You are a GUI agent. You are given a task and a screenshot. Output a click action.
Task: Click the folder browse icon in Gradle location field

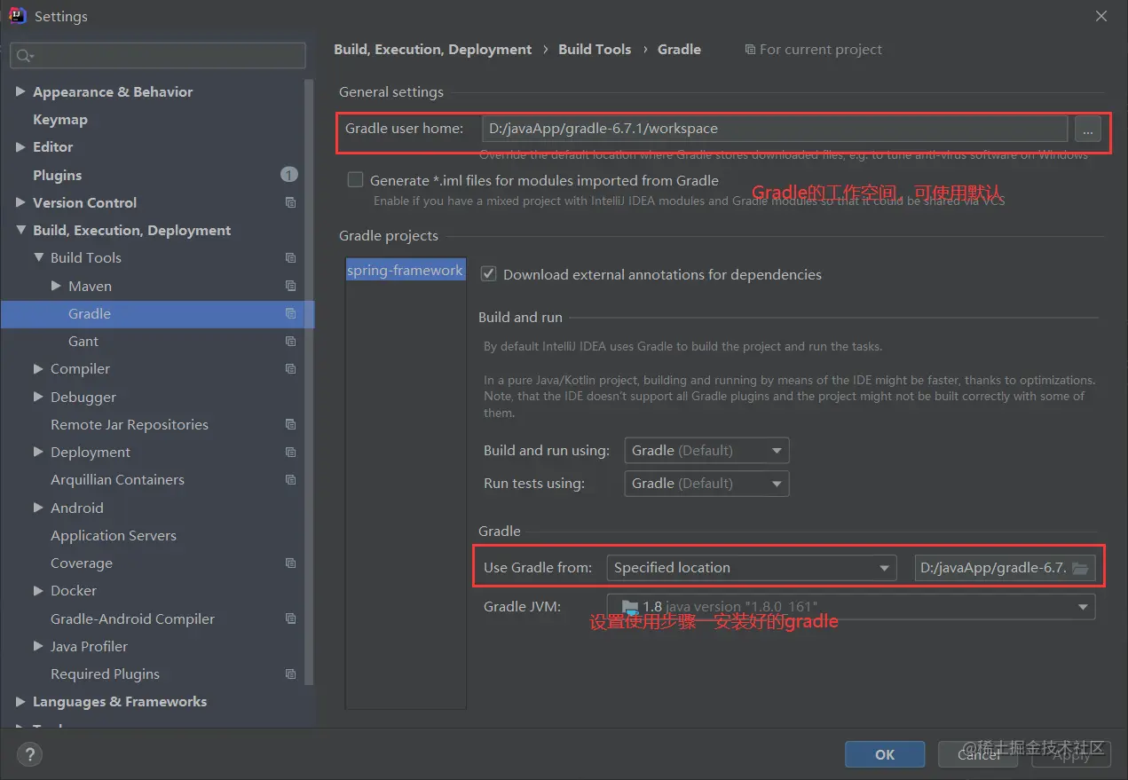(x=1080, y=568)
